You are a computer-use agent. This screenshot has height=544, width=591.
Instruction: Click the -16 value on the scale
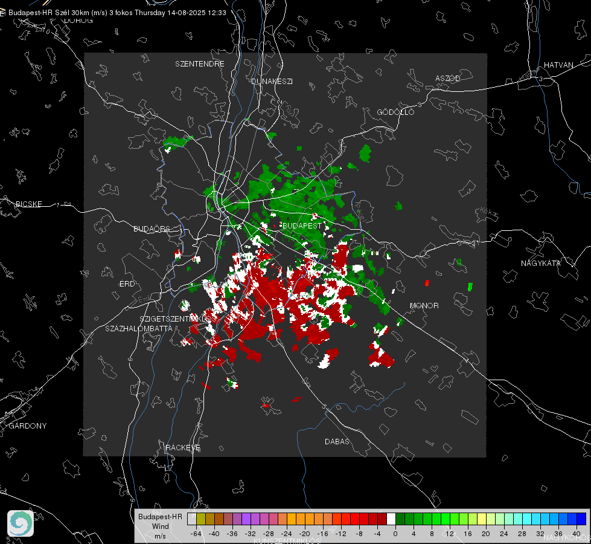pos(322,534)
